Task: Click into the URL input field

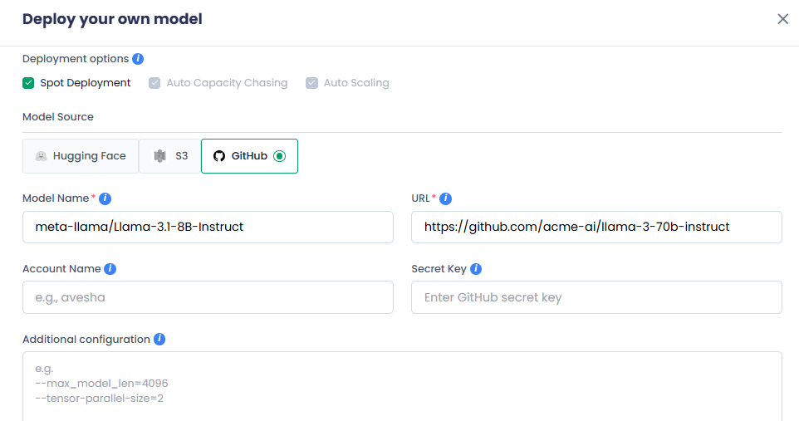Action: (x=596, y=227)
